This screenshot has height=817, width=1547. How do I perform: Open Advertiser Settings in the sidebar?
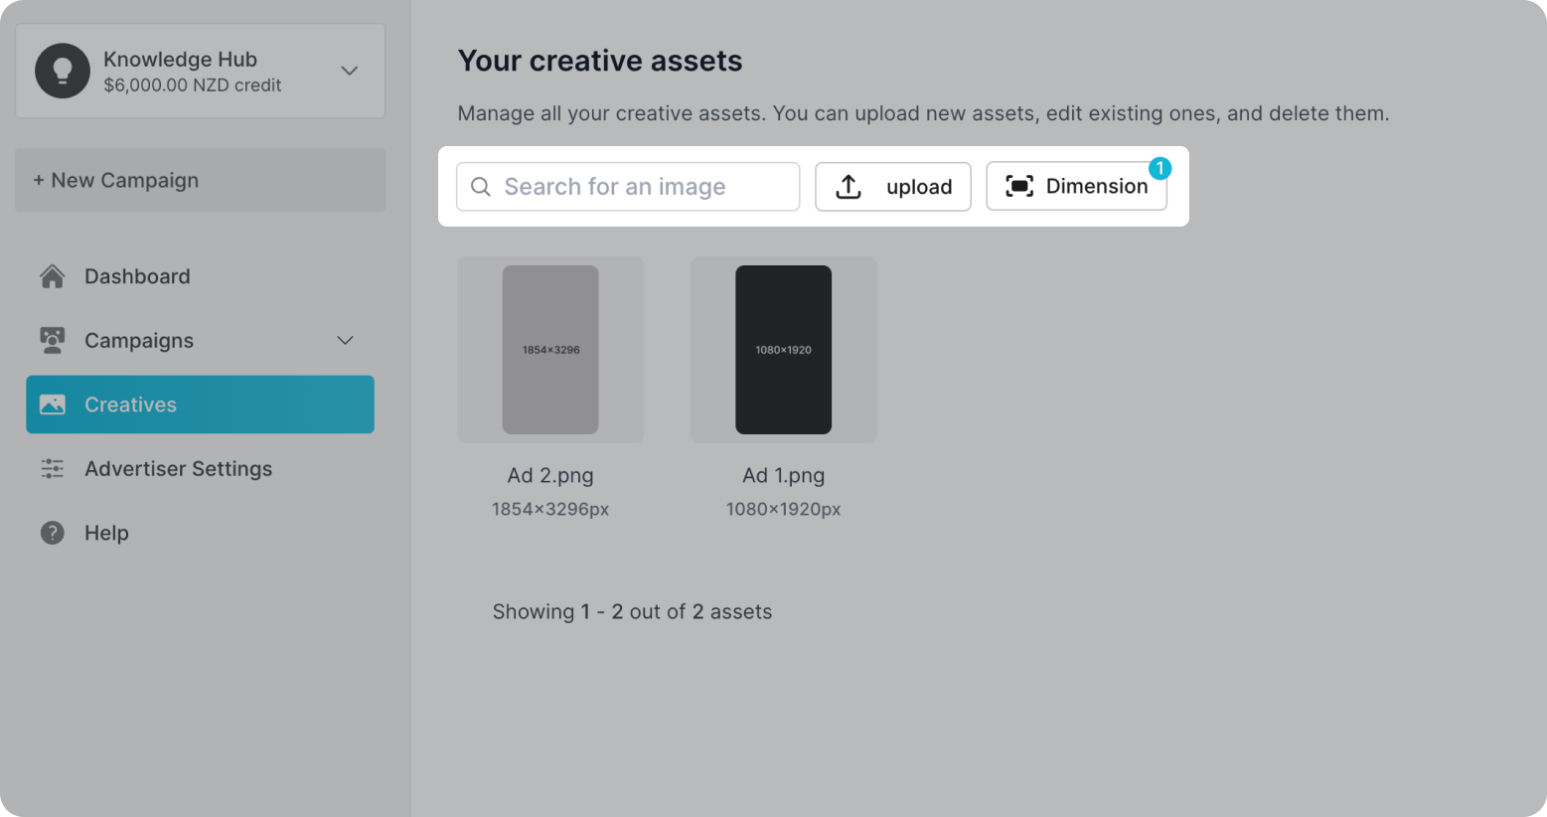(178, 469)
